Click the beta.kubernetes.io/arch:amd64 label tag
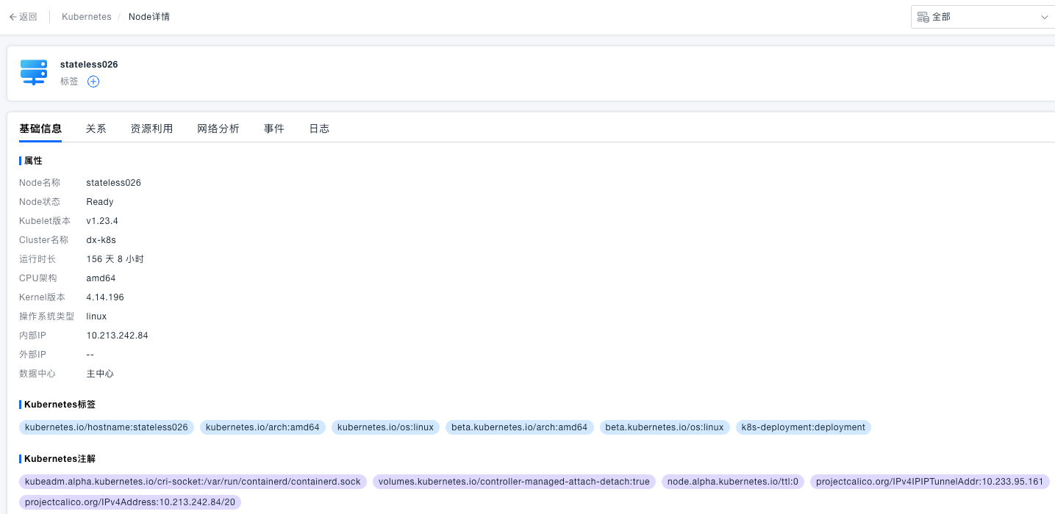1055x514 pixels. tap(519, 427)
